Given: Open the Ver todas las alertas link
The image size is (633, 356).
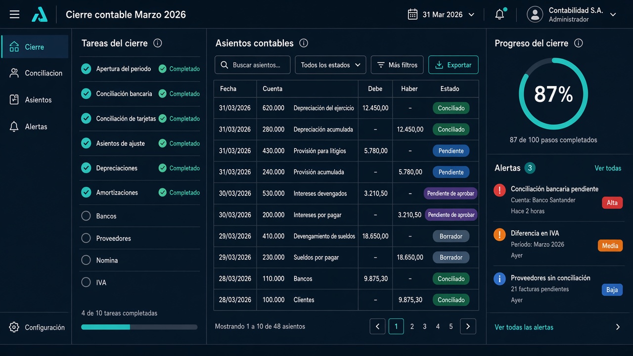Looking at the screenshot, I should (x=524, y=327).
